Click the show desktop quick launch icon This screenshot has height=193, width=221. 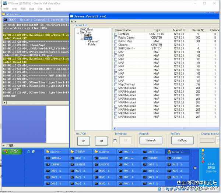(29, 151)
